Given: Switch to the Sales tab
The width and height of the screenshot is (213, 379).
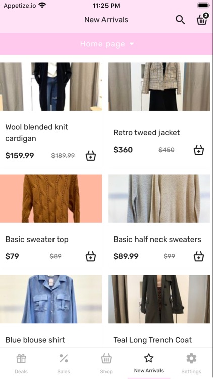Looking at the screenshot, I should point(64,364).
